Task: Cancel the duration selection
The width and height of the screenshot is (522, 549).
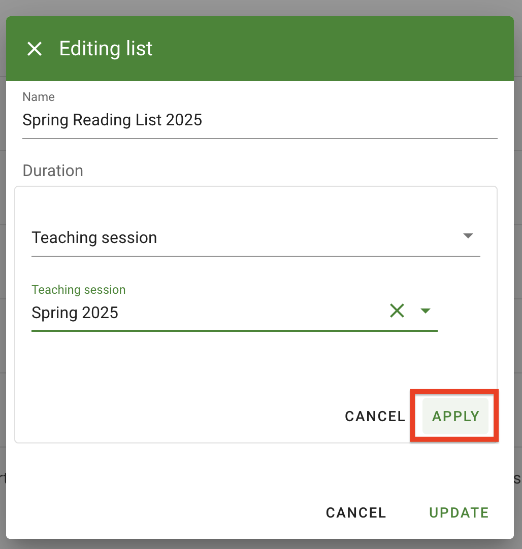Action: 375,416
